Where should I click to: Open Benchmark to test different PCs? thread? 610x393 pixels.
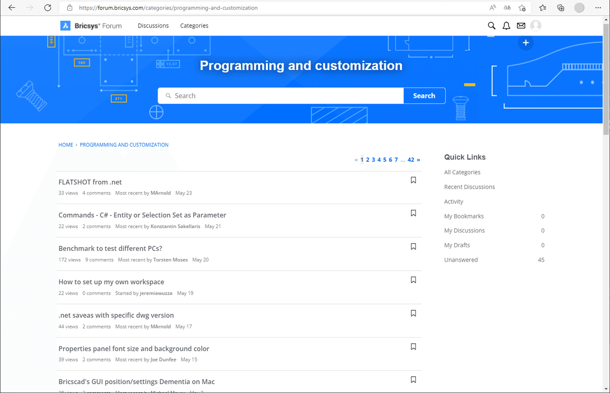coord(110,248)
